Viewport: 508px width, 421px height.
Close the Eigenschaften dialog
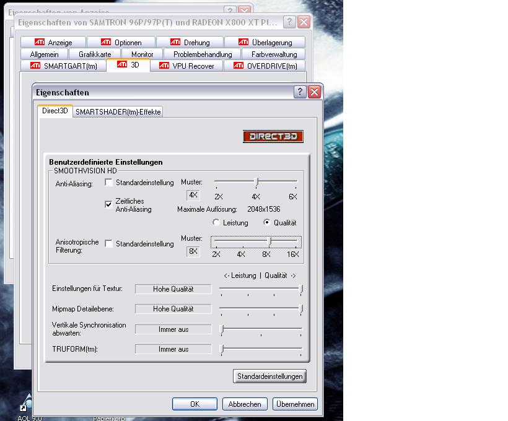[x=315, y=92]
